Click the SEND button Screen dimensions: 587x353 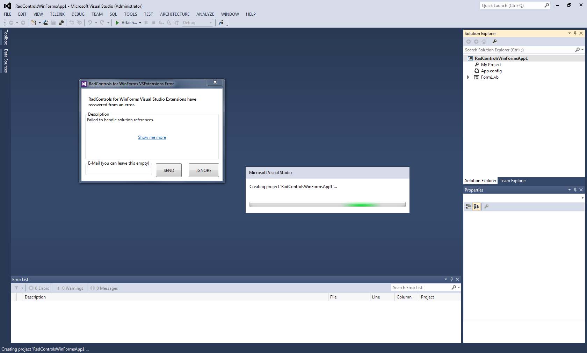pos(169,170)
